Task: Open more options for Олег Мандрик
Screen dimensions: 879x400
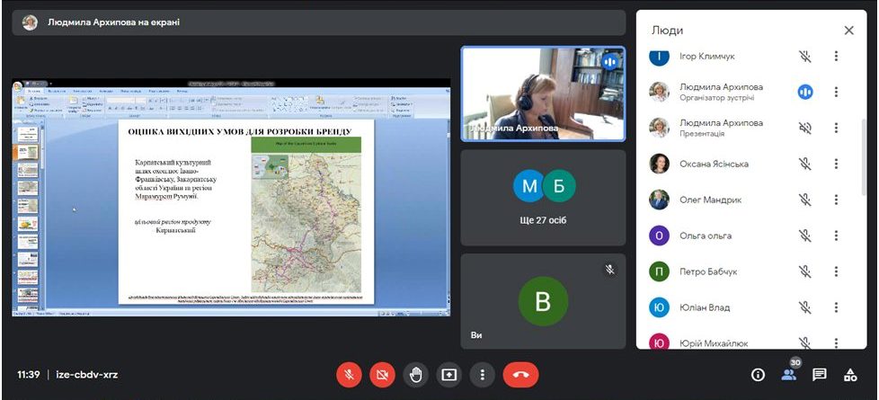Action: [836, 200]
